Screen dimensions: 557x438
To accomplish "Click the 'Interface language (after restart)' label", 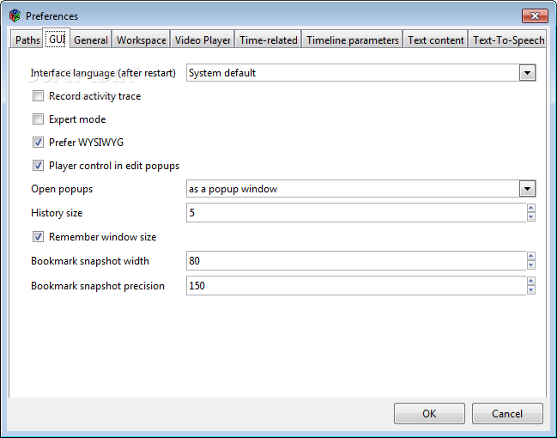I will (103, 73).
